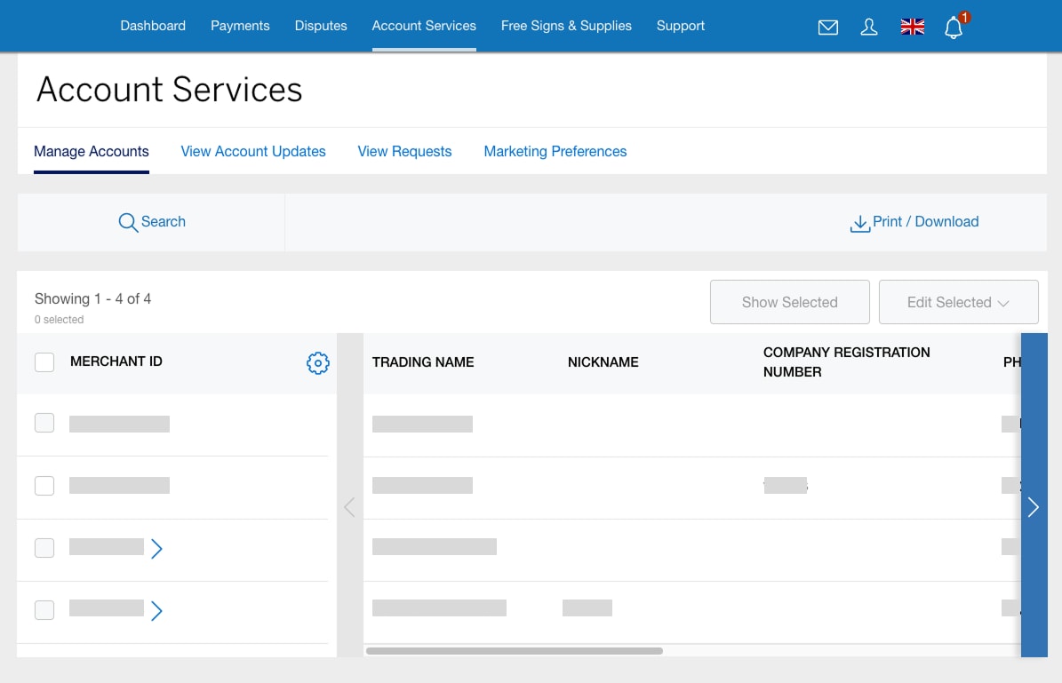Click Print / Download link

(x=925, y=221)
